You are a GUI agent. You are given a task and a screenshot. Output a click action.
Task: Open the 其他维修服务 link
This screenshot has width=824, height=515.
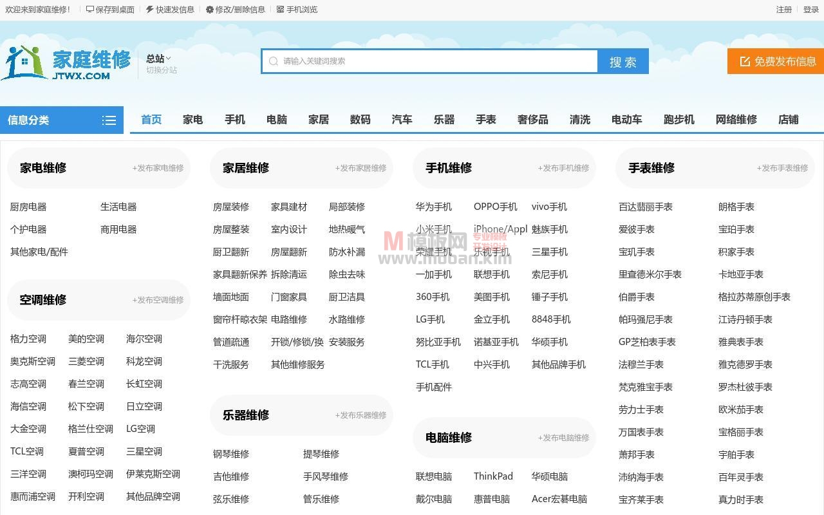coord(298,364)
